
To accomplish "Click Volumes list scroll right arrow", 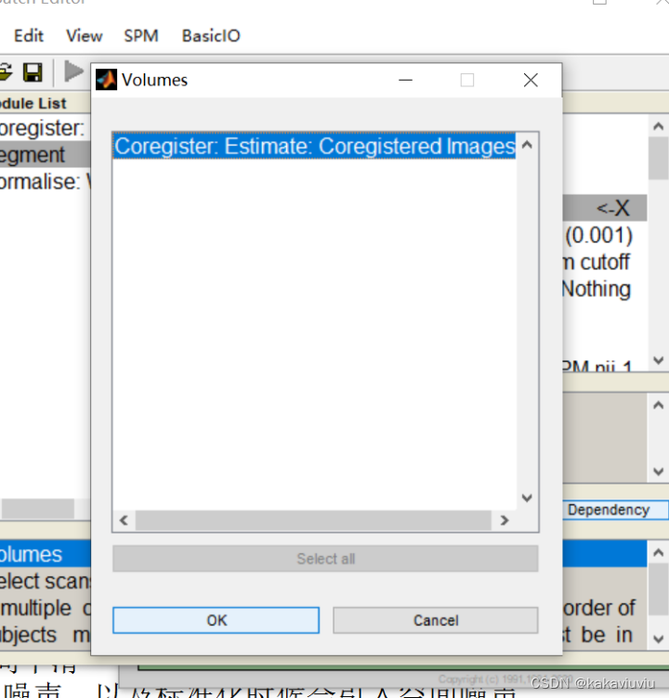I will (505, 521).
